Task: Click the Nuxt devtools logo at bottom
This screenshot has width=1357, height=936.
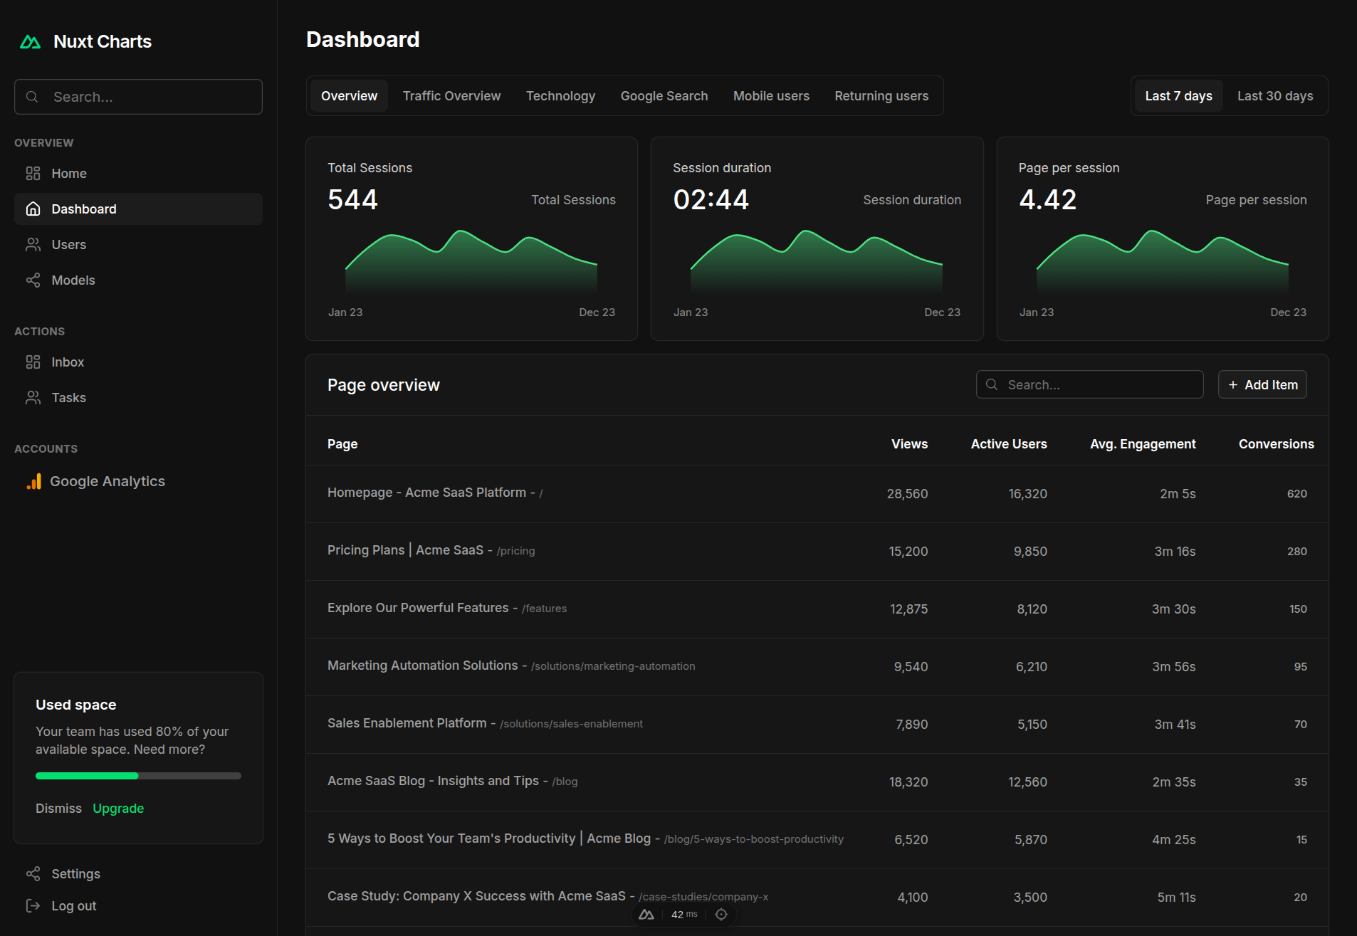Action: click(646, 915)
